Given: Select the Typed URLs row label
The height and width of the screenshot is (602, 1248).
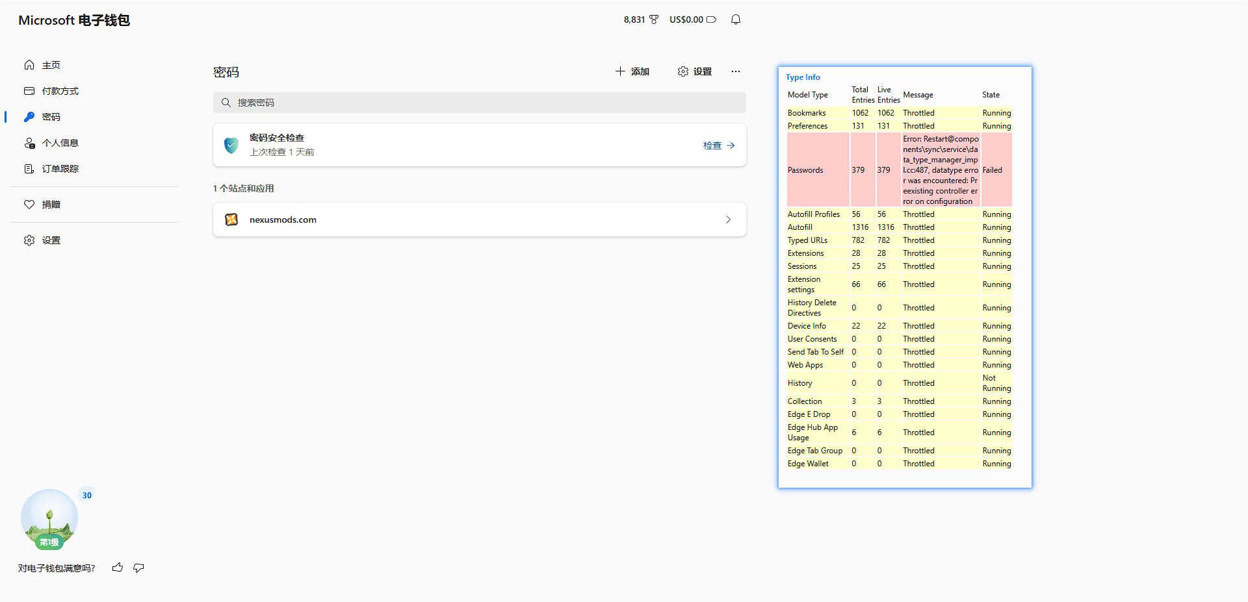Looking at the screenshot, I should (x=808, y=240).
